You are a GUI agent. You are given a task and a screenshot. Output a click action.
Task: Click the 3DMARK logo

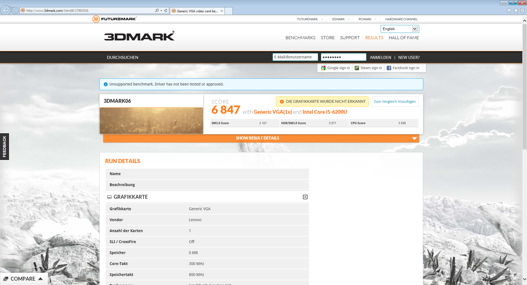(139, 36)
